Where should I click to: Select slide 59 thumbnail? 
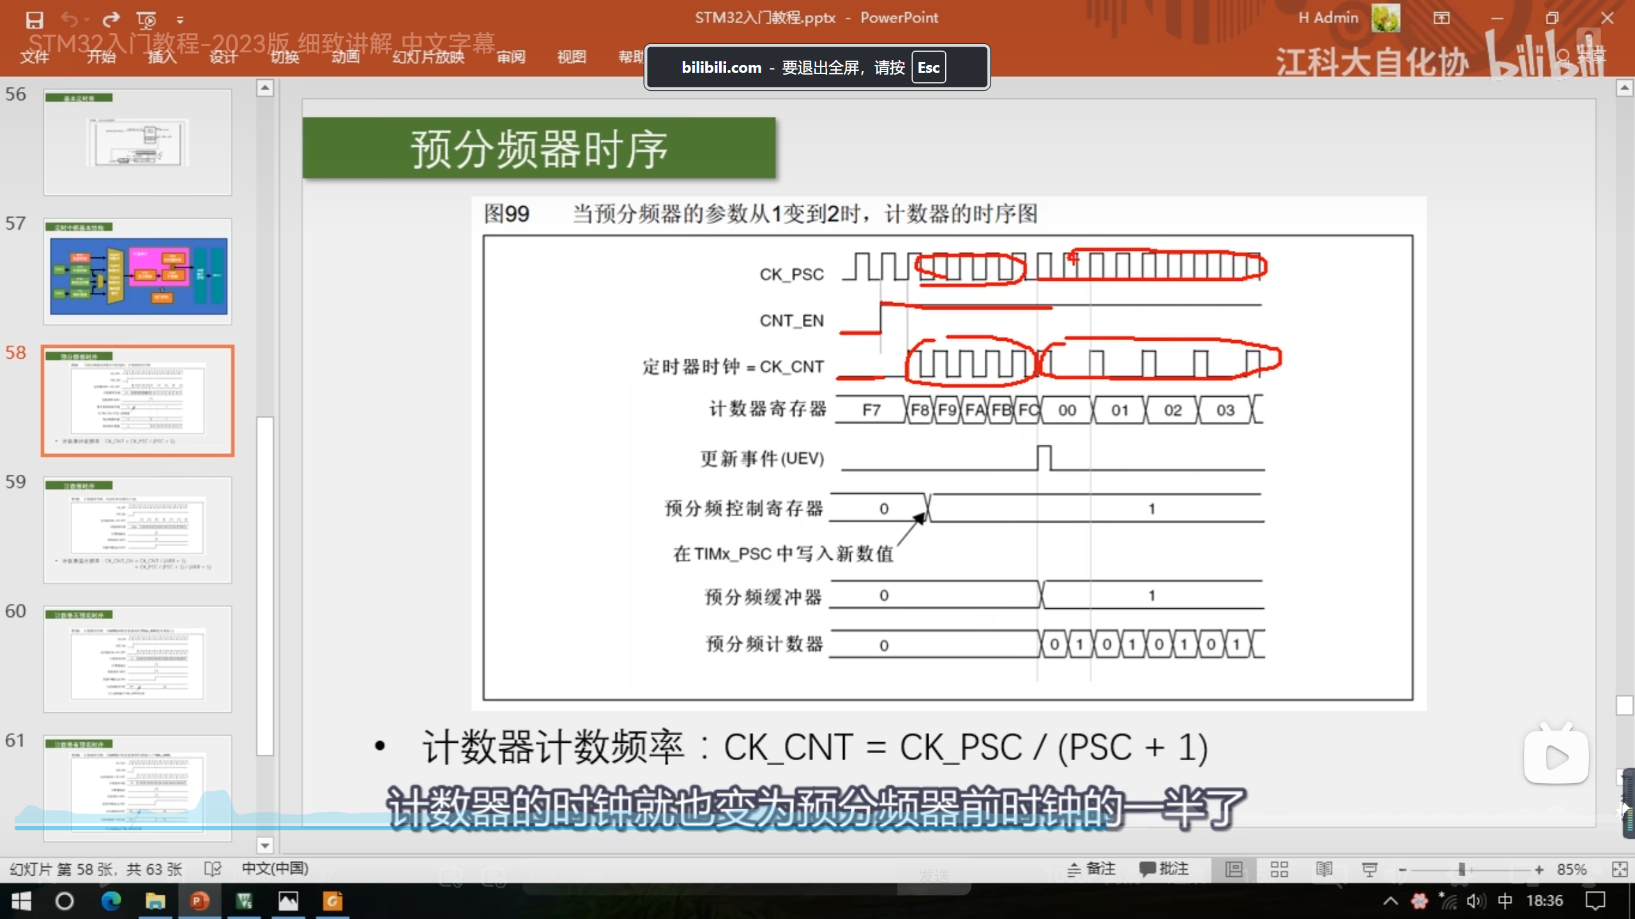click(x=137, y=530)
